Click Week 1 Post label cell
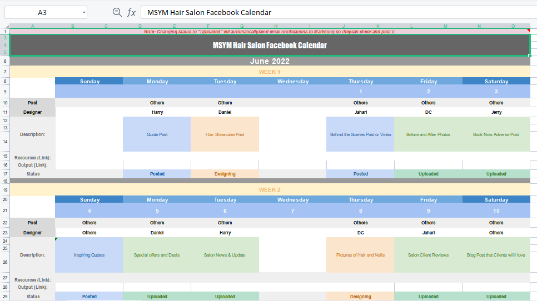Screen dimensions: 537x301 click(33, 103)
